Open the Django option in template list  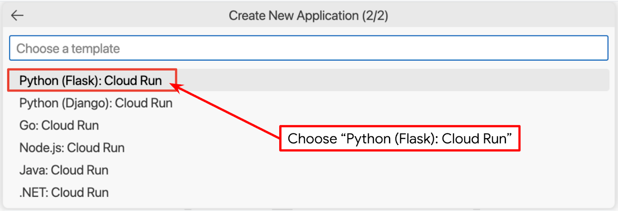[x=96, y=103]
